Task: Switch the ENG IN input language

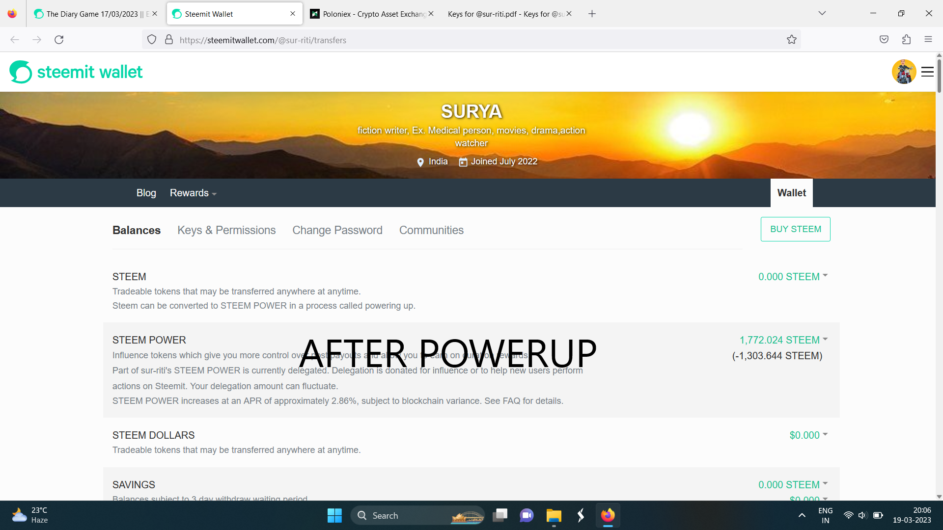Action: [x=825, y=515]
